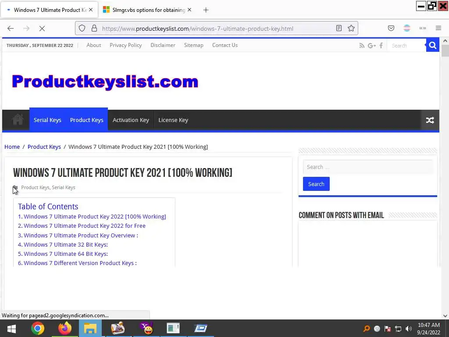Open the Serial Keys menu item
The height and width of the screenshot is (337, 449).
tap(47, 120)
